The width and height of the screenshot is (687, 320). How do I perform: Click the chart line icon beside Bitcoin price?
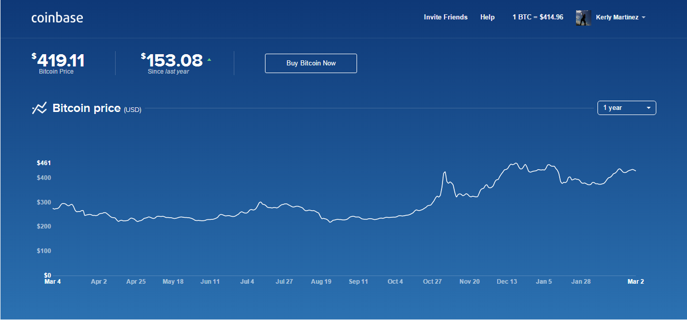[39, 108]
